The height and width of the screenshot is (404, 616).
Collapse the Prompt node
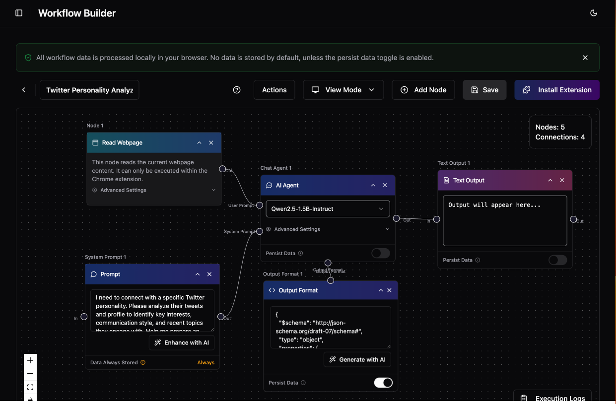198,274
